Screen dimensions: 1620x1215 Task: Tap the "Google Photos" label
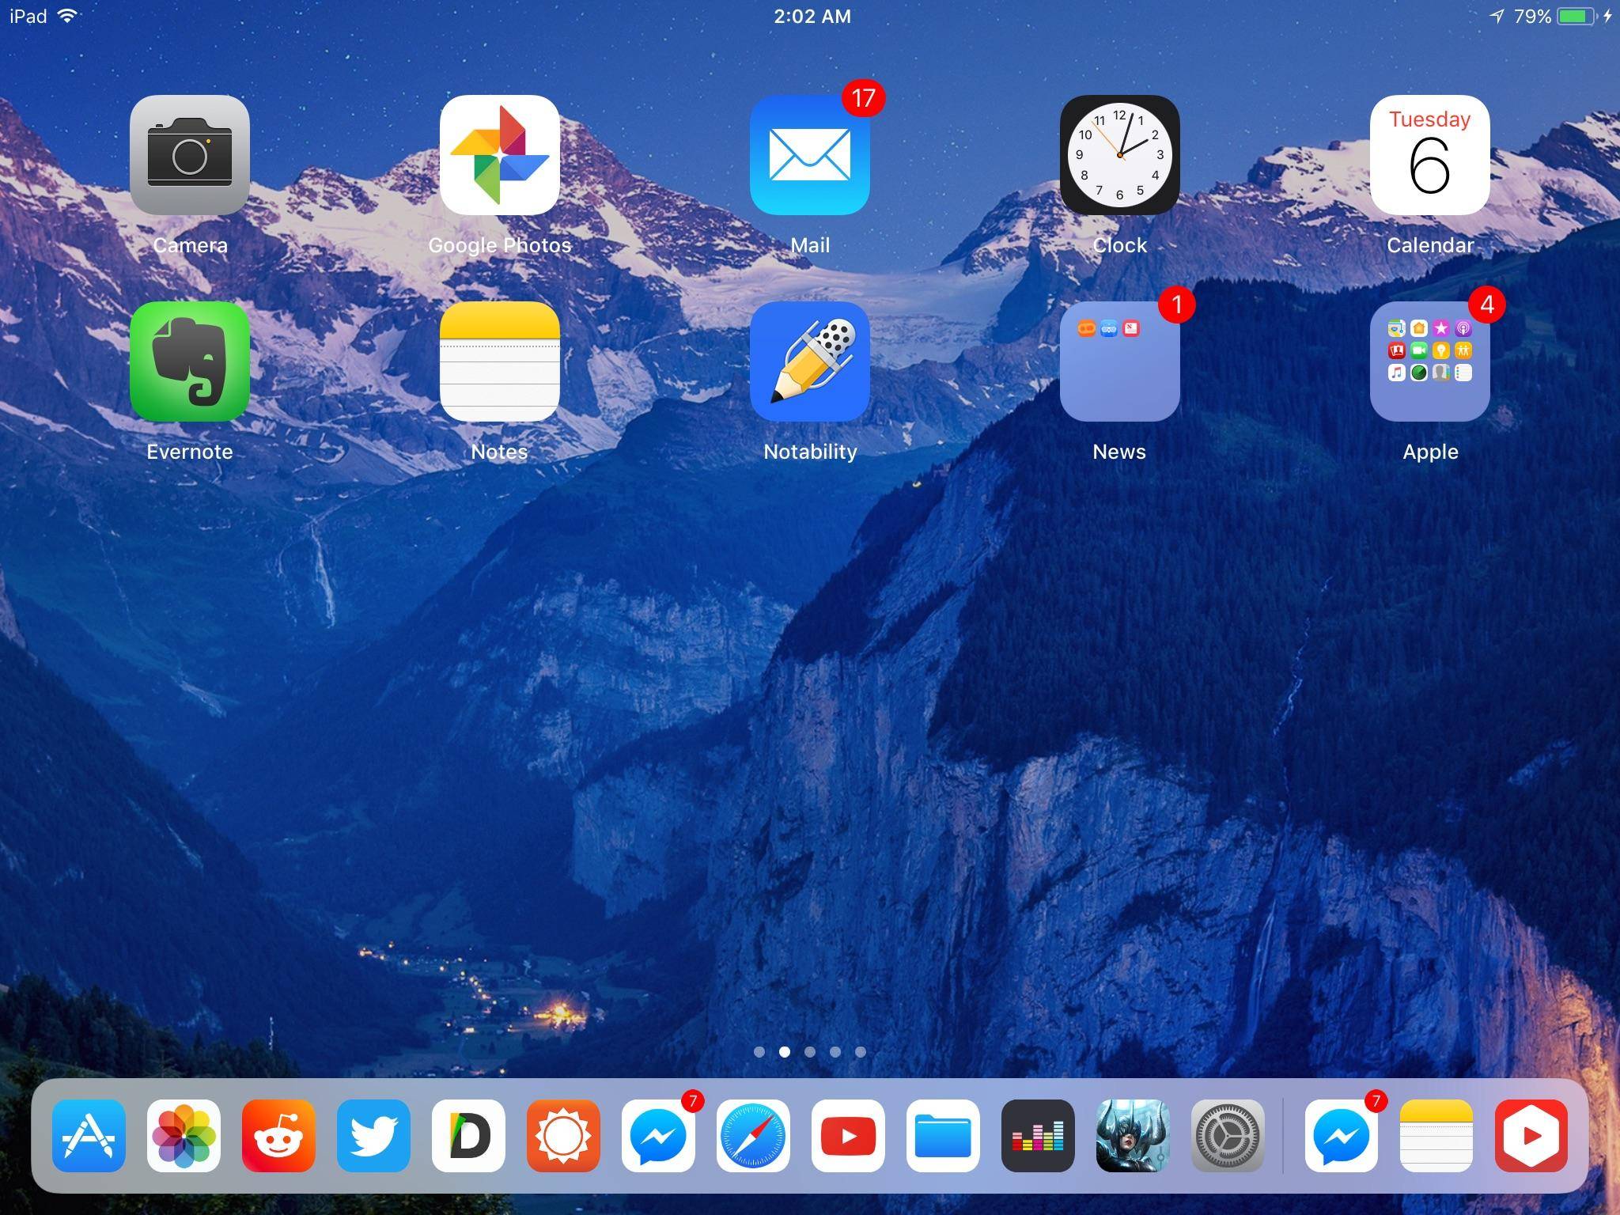pos(500,245)
